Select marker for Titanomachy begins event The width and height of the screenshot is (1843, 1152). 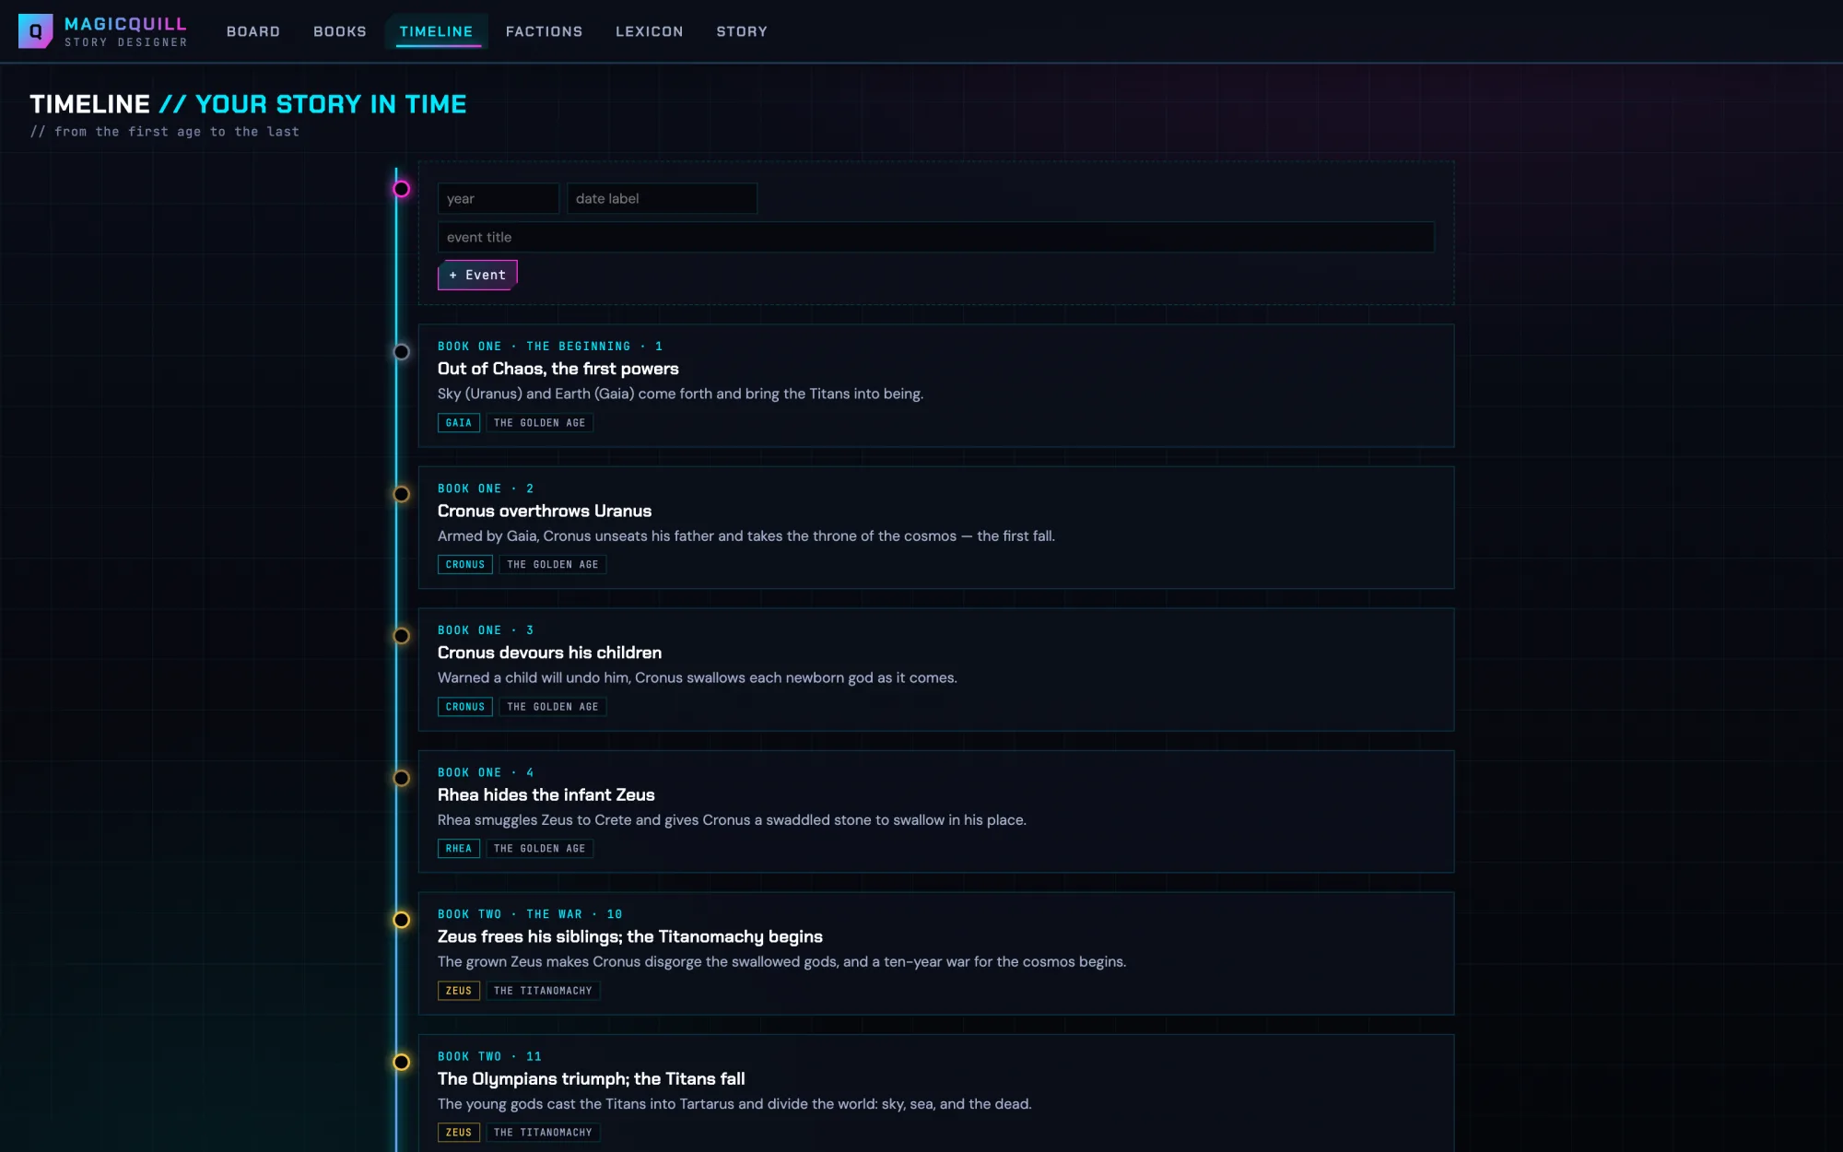pos(401,920)
